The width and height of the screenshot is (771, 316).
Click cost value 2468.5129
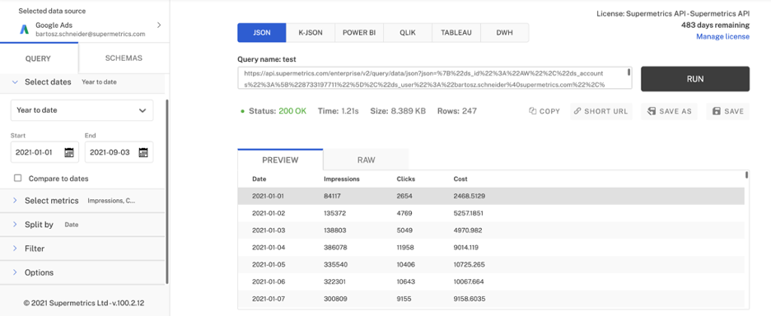pyautogui.click(x=469, y=196)
